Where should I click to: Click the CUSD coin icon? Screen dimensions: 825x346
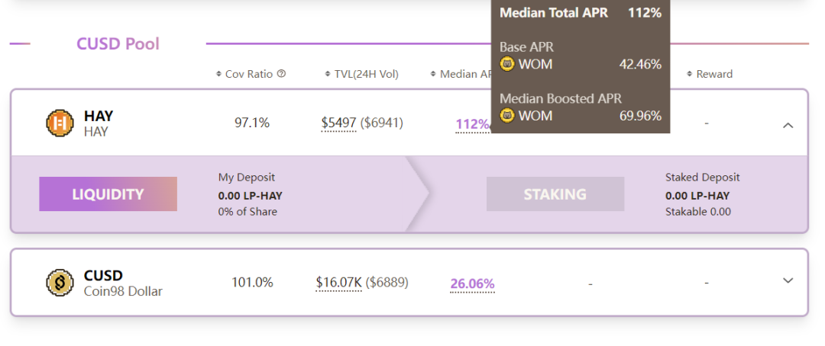click(59, 283)
